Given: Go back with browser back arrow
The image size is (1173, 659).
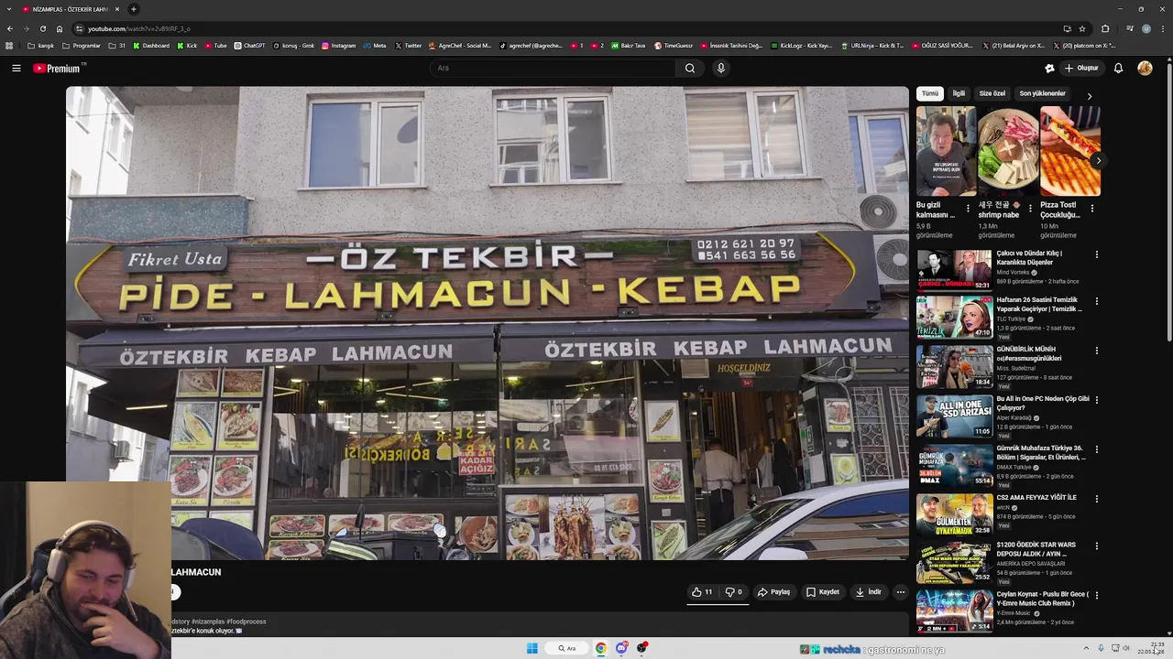Looking at the screenshot, I should (10, 28).
